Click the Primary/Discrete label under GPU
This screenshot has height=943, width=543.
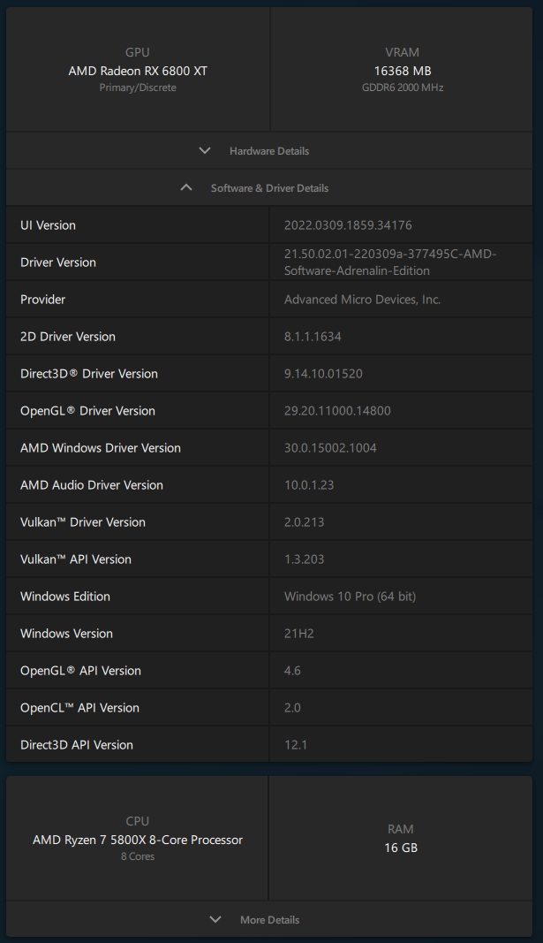pyautogui.click(x=138, y=87)
